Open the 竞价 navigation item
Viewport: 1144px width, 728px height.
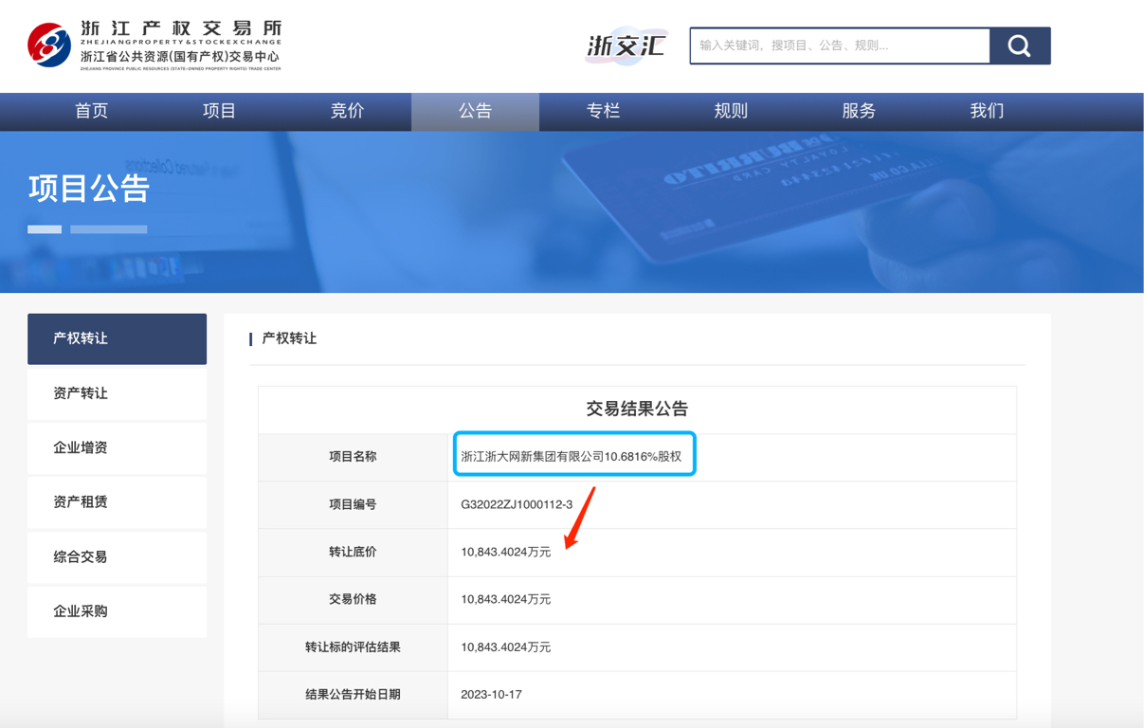[x=348, y=111]
